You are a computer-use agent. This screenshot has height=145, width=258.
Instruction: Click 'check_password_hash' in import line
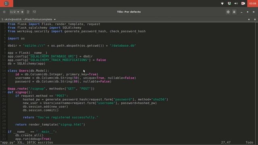128,31
